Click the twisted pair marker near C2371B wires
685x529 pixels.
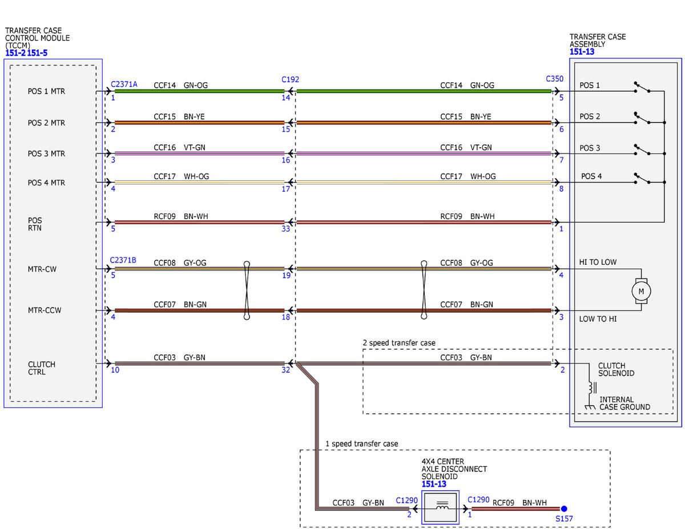click(x=247, y=290)
